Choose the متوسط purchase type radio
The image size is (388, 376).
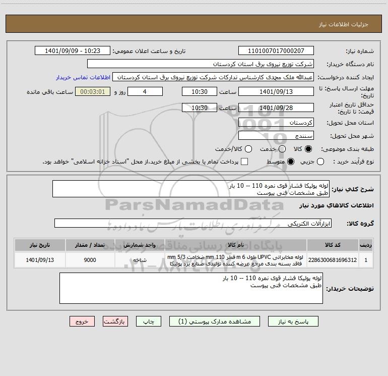[x=291, y=162]
